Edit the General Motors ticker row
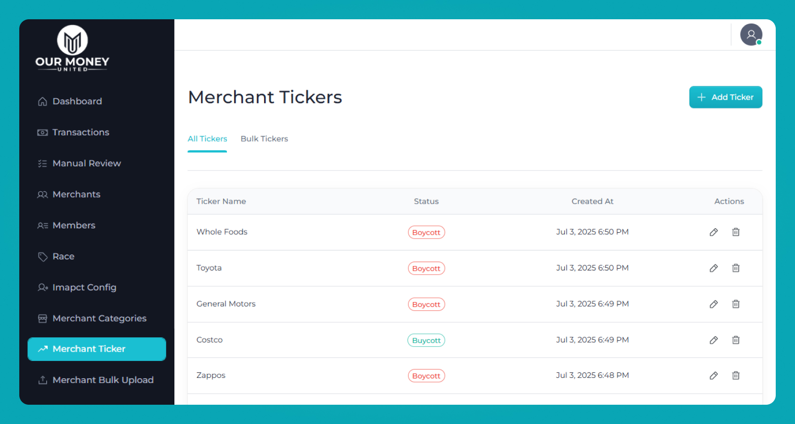This screenshot has height=424, width=795. point(714,304)
